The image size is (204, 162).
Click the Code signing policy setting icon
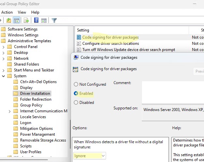tap(79, 37)
